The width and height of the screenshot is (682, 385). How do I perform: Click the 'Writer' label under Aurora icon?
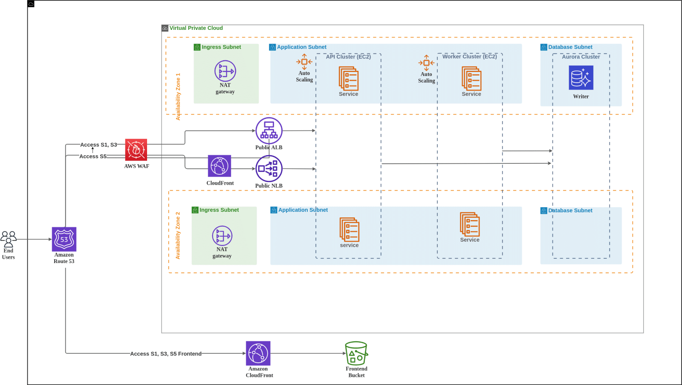(x=581, y=97)
